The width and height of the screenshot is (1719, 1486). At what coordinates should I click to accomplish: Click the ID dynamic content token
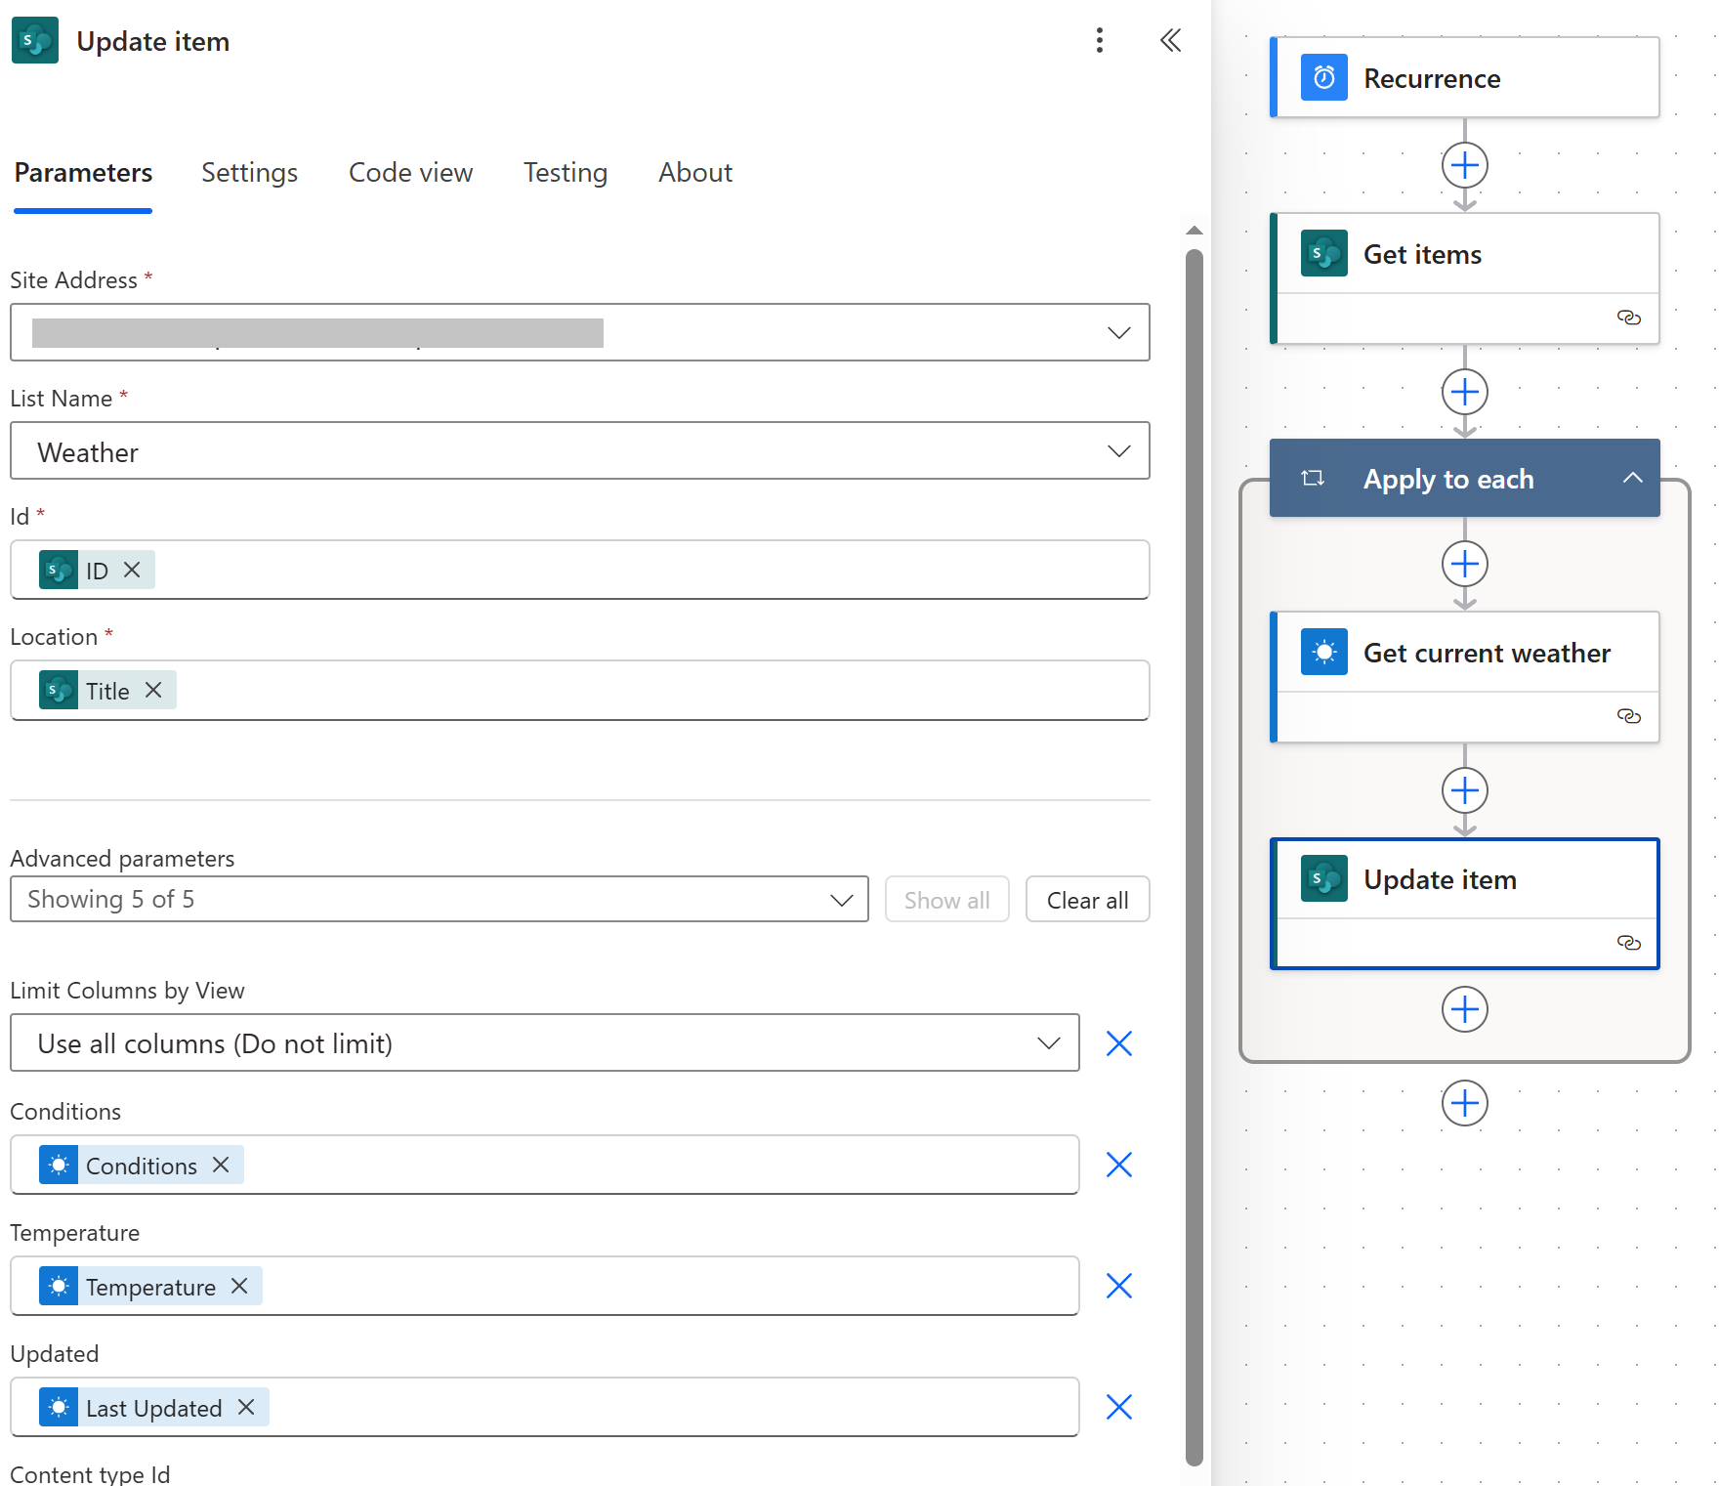tap(97, 571)
